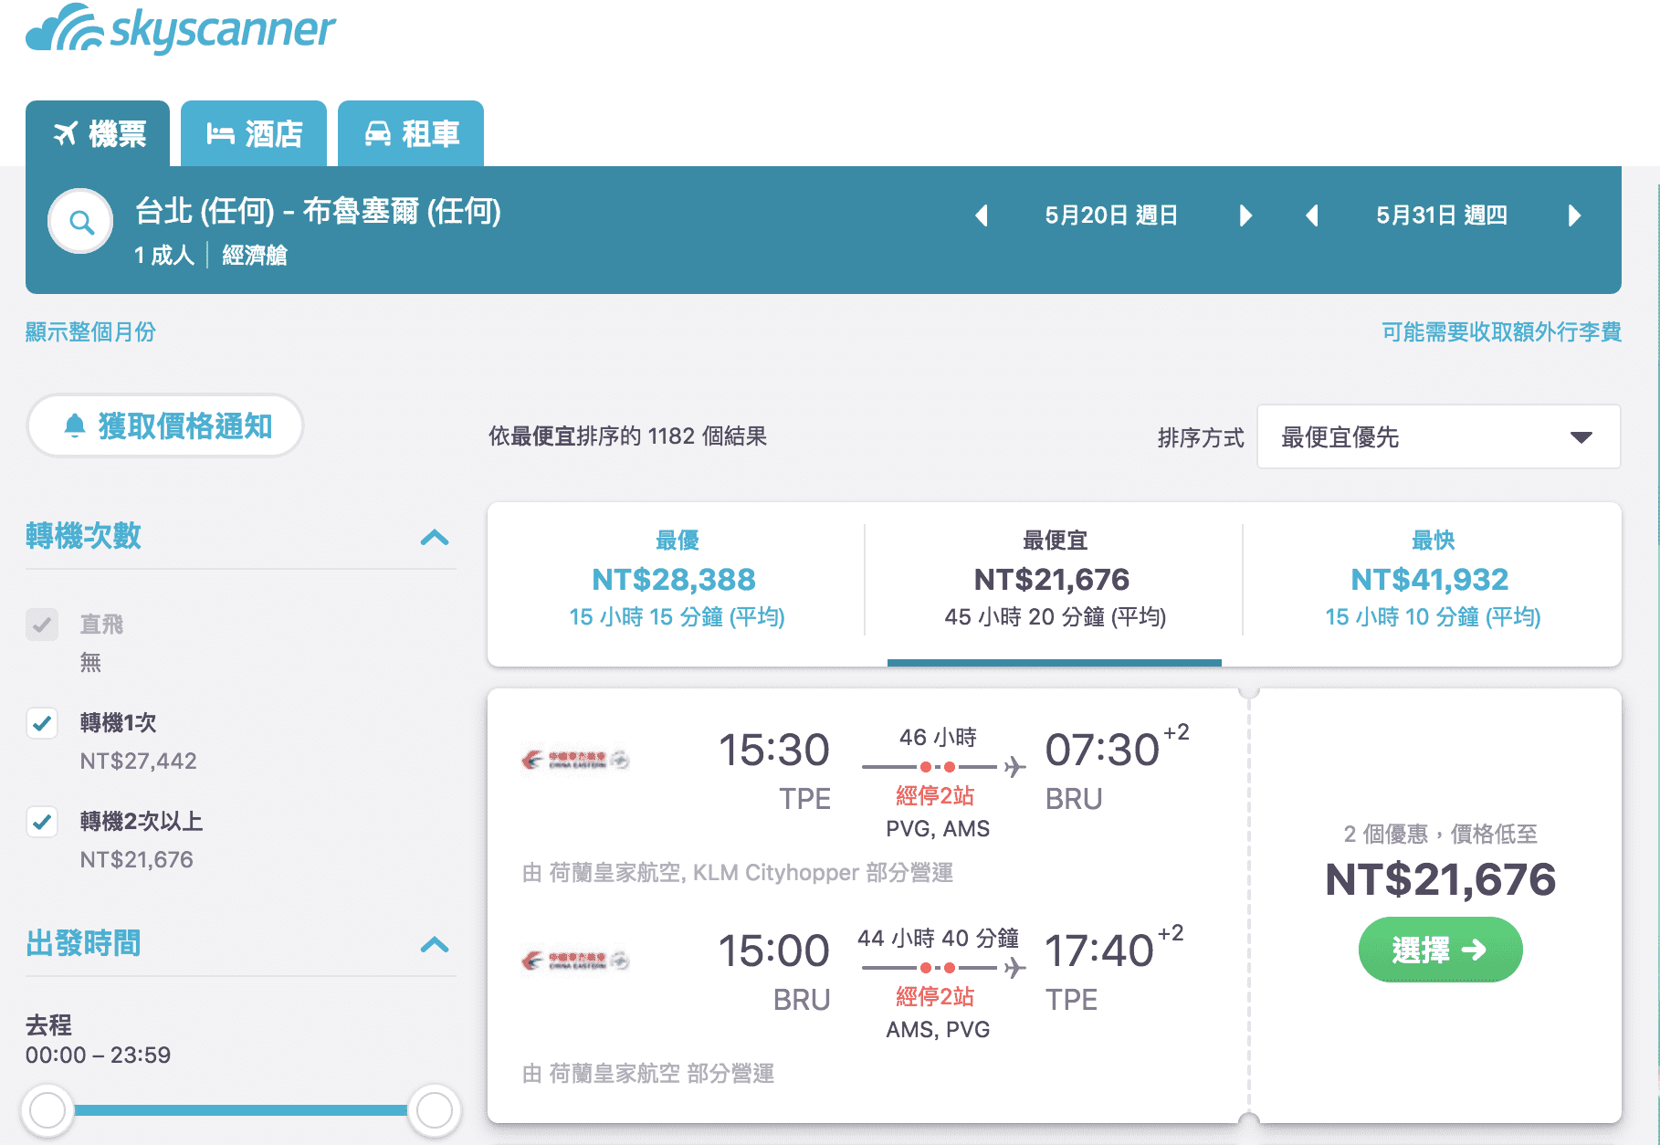Click return departure time 15:00
Screen dimensions: 1660x1145
click(x=773, y=951)
